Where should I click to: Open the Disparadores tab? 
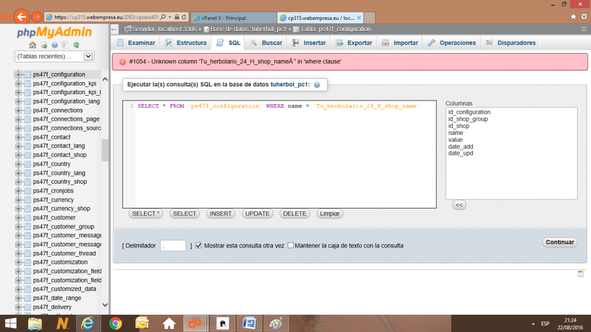click(x=510, y=43)
